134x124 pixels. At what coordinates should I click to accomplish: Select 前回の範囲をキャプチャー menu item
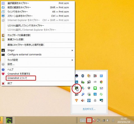coord(38,8)
